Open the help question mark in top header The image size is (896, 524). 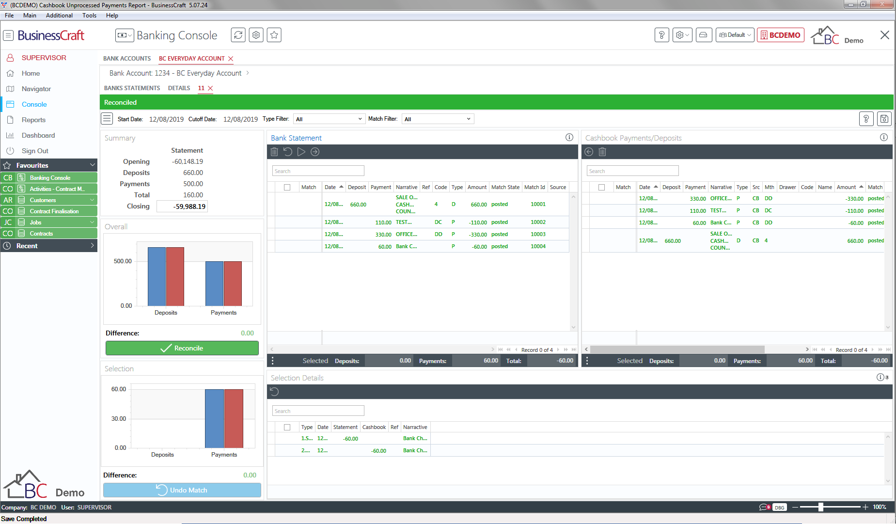tap(662, 35)
